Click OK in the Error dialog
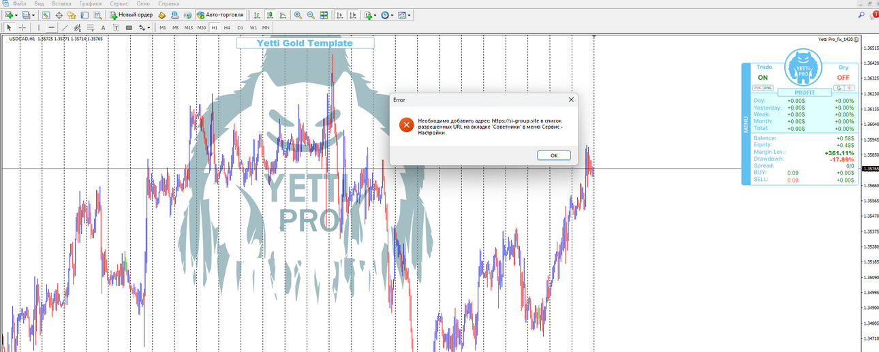This screenshot has height=352, width=879. click(x=554, y=155)
